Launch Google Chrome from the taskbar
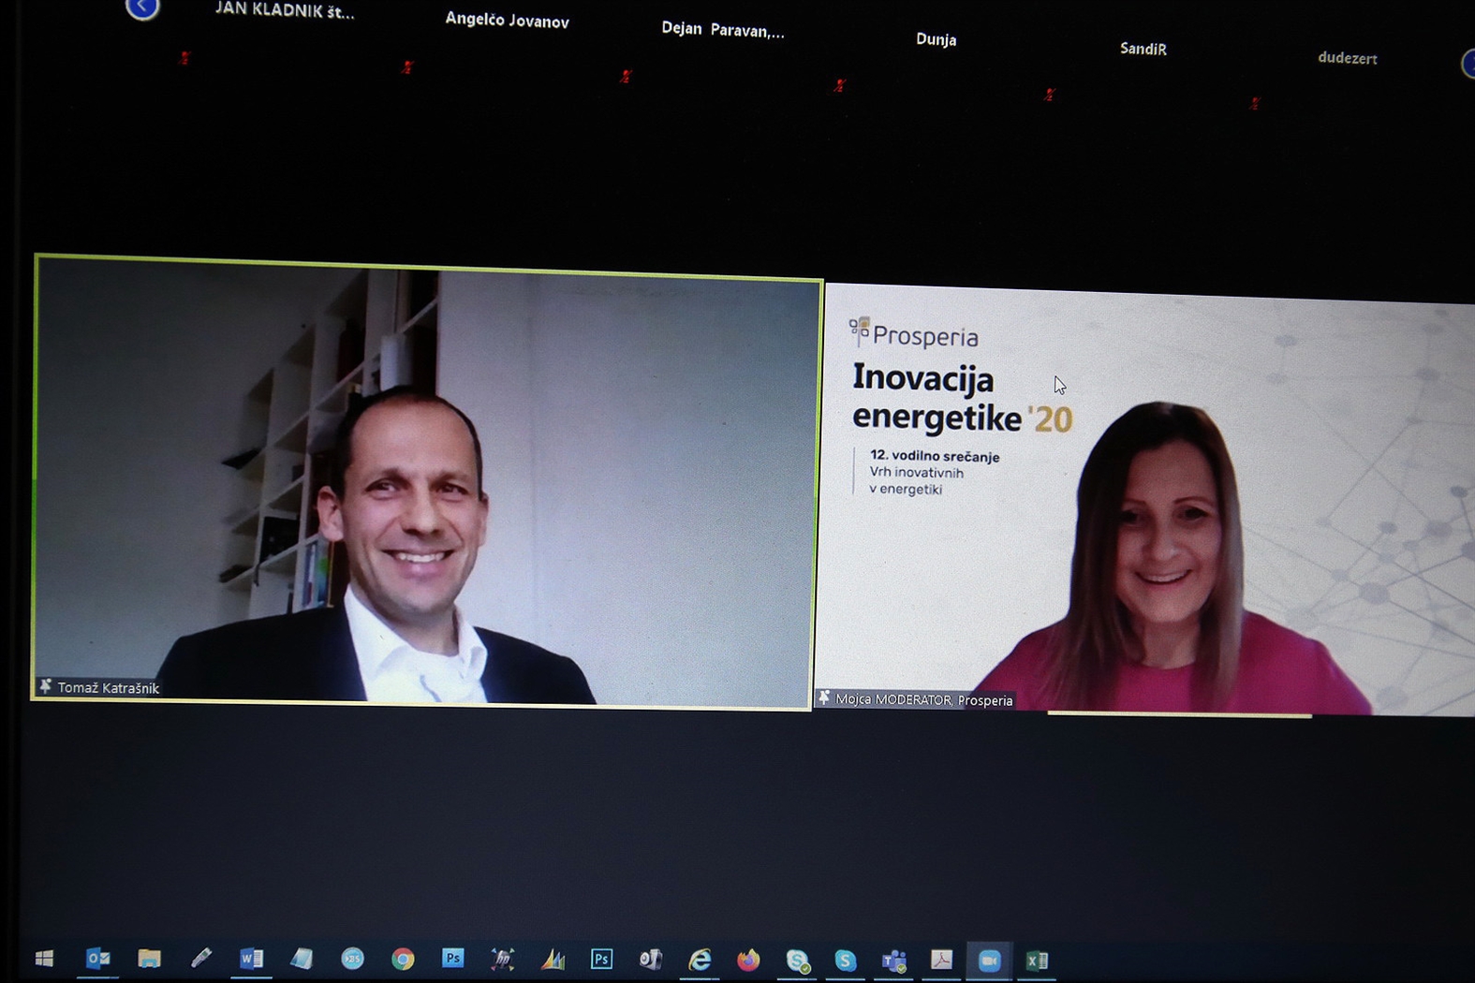The image size is (1475, 983). click(403, 959)
